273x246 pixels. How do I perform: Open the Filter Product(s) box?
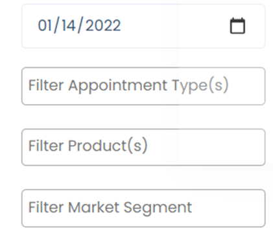143,147
